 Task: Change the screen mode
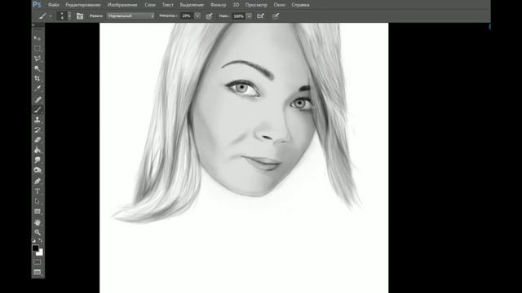[x=38, y=273]
